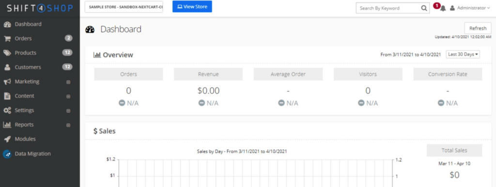Open Dashboard in the sidebar

[x=40, y=24]
